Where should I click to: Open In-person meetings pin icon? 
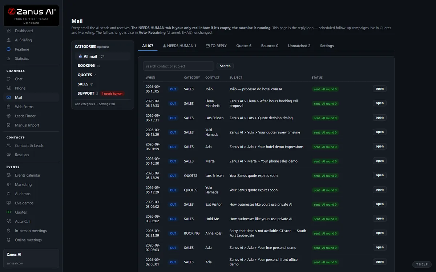9,231
